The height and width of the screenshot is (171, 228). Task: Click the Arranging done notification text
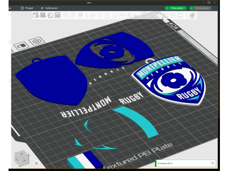pyautogui.click(x=165, y=163)
